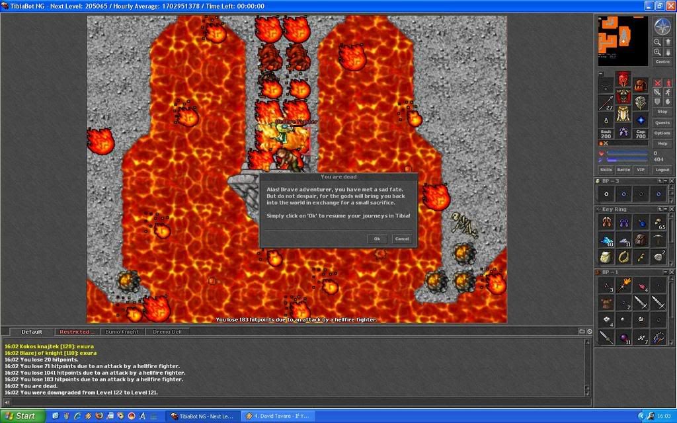Click the golden legs equipment slot
This screenshot has height=423, width=677.
pyautogui.click(x=623, y=114)
